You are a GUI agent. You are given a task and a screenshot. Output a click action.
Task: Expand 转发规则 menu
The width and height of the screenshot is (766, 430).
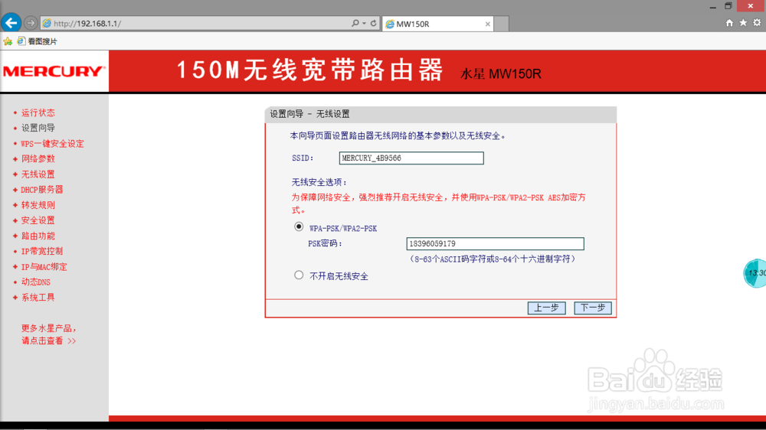[x=38, y=205]
